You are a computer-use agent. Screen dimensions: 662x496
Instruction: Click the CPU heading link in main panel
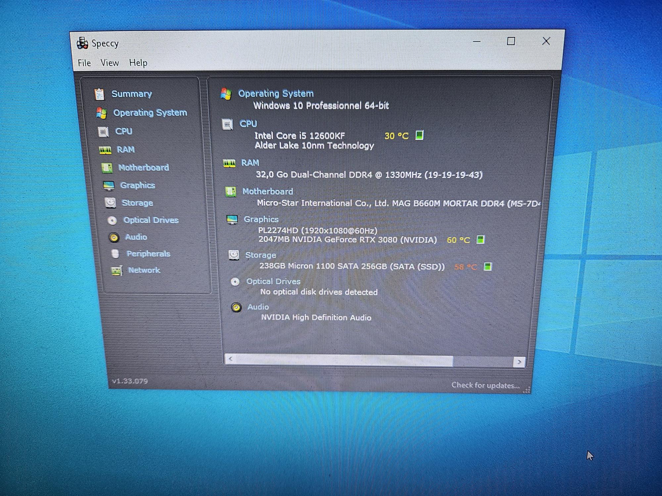click(x=248, y=124)
